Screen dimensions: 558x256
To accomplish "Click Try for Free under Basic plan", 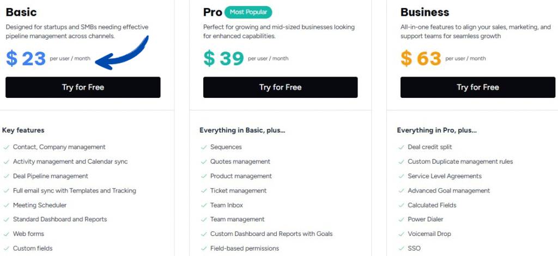I will click(83, 87).
